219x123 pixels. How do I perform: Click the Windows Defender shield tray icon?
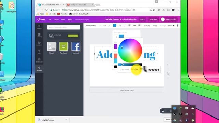click(186, 108)
